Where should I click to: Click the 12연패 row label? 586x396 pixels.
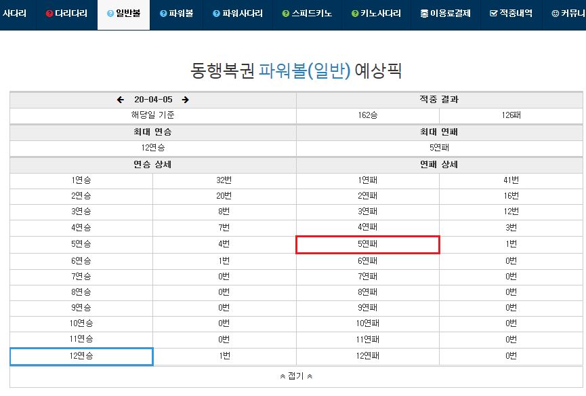pos(368,356)
